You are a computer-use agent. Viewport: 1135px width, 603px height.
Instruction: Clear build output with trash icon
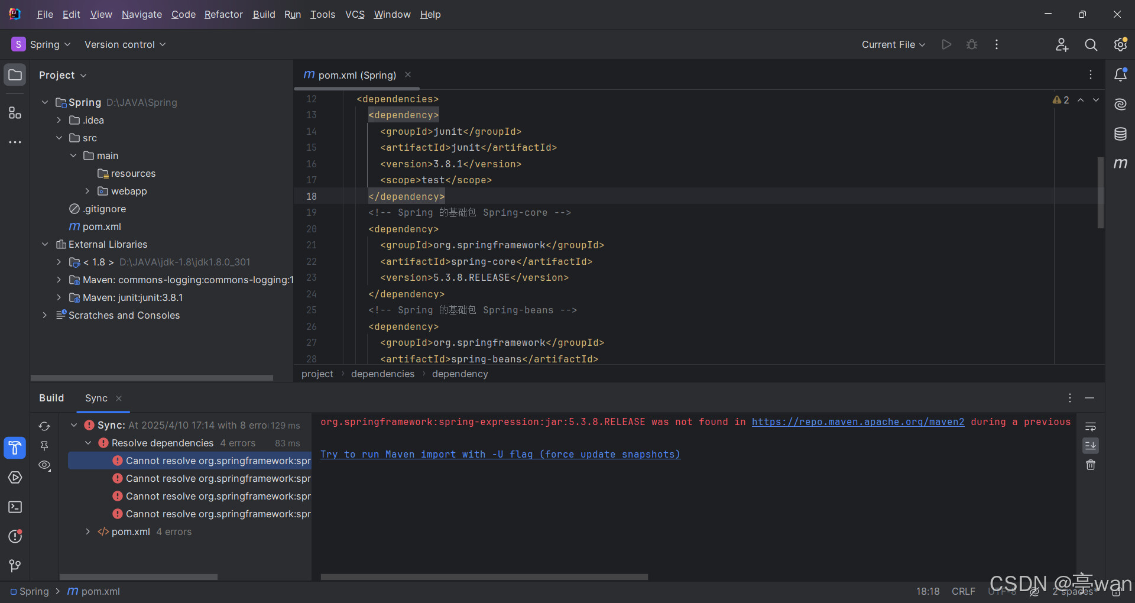pyautogui.click(x=1091, y=465)
